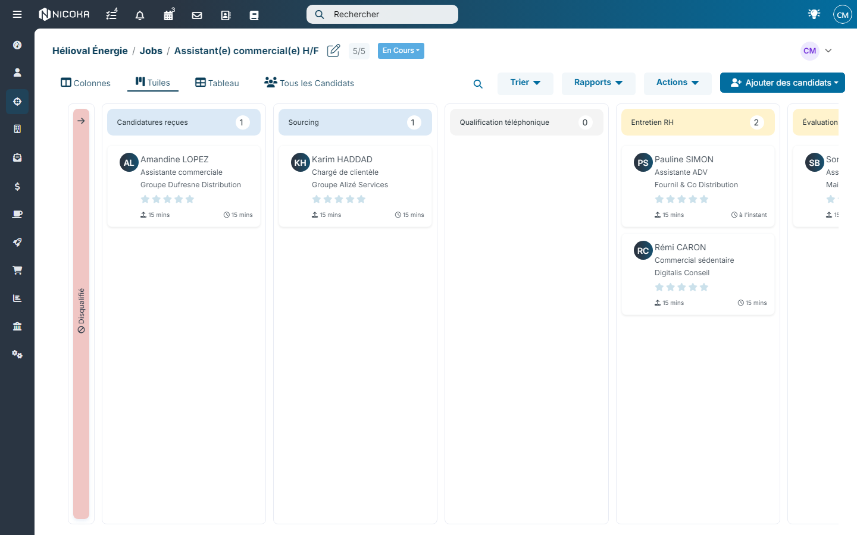
Task: Toggle the lightbulb theme icon
Action: [x=814, y=14]
